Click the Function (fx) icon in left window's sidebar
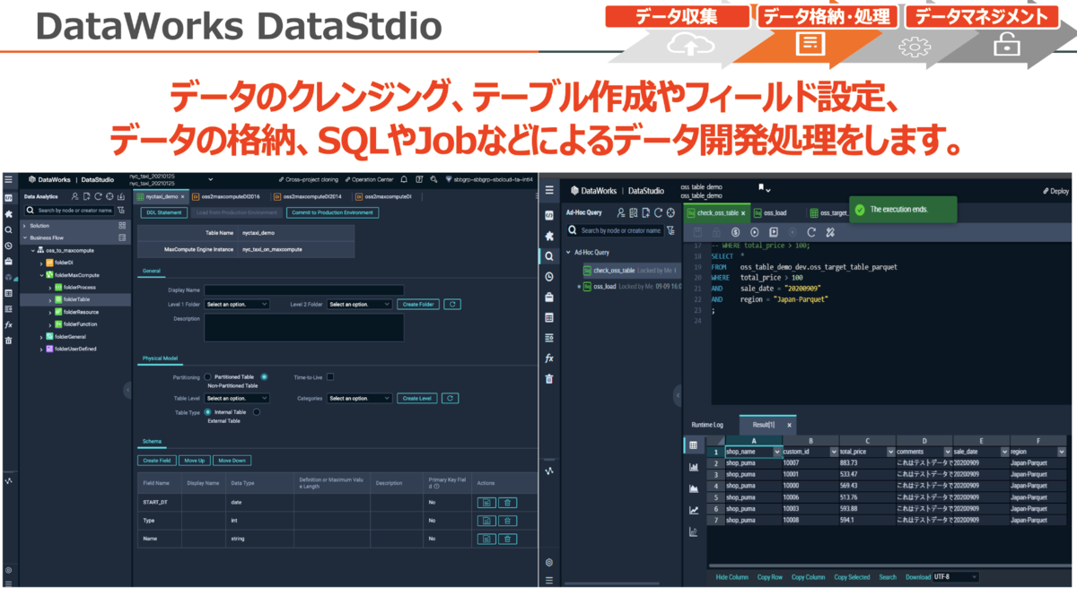The height and width of the screenshot is (604, 1077). pos(8,324)
